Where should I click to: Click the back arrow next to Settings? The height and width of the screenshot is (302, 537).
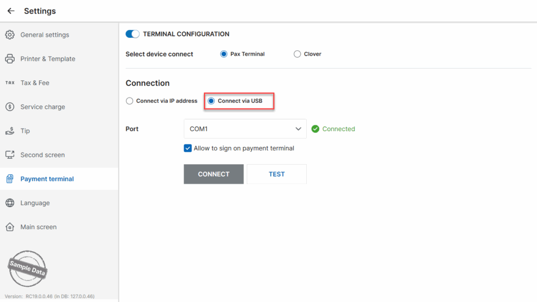[11, 11]
